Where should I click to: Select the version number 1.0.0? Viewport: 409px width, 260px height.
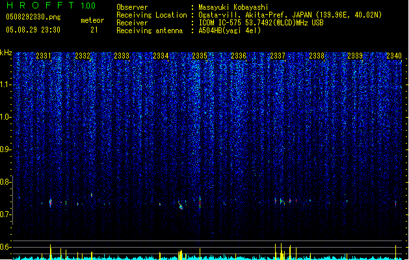[88, 6]
